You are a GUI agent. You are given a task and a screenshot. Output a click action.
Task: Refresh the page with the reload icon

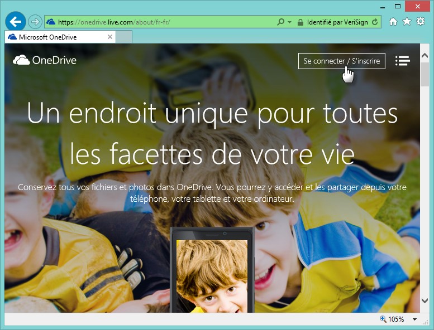(x=375, y=22)
